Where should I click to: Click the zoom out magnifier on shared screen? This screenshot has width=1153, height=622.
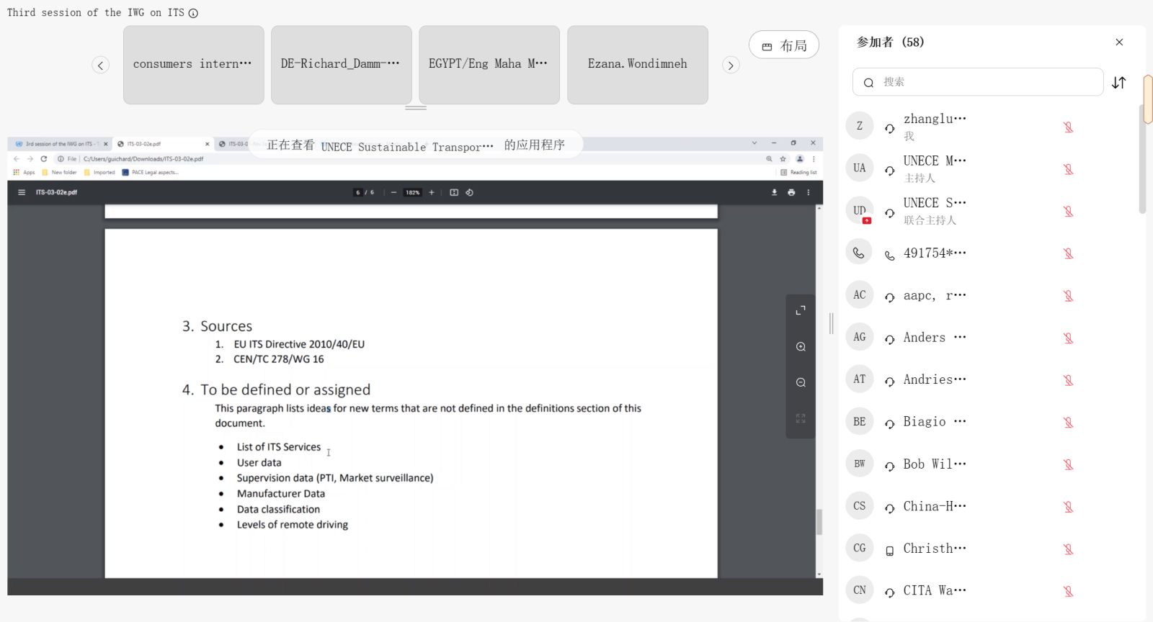tap(801, 383)
